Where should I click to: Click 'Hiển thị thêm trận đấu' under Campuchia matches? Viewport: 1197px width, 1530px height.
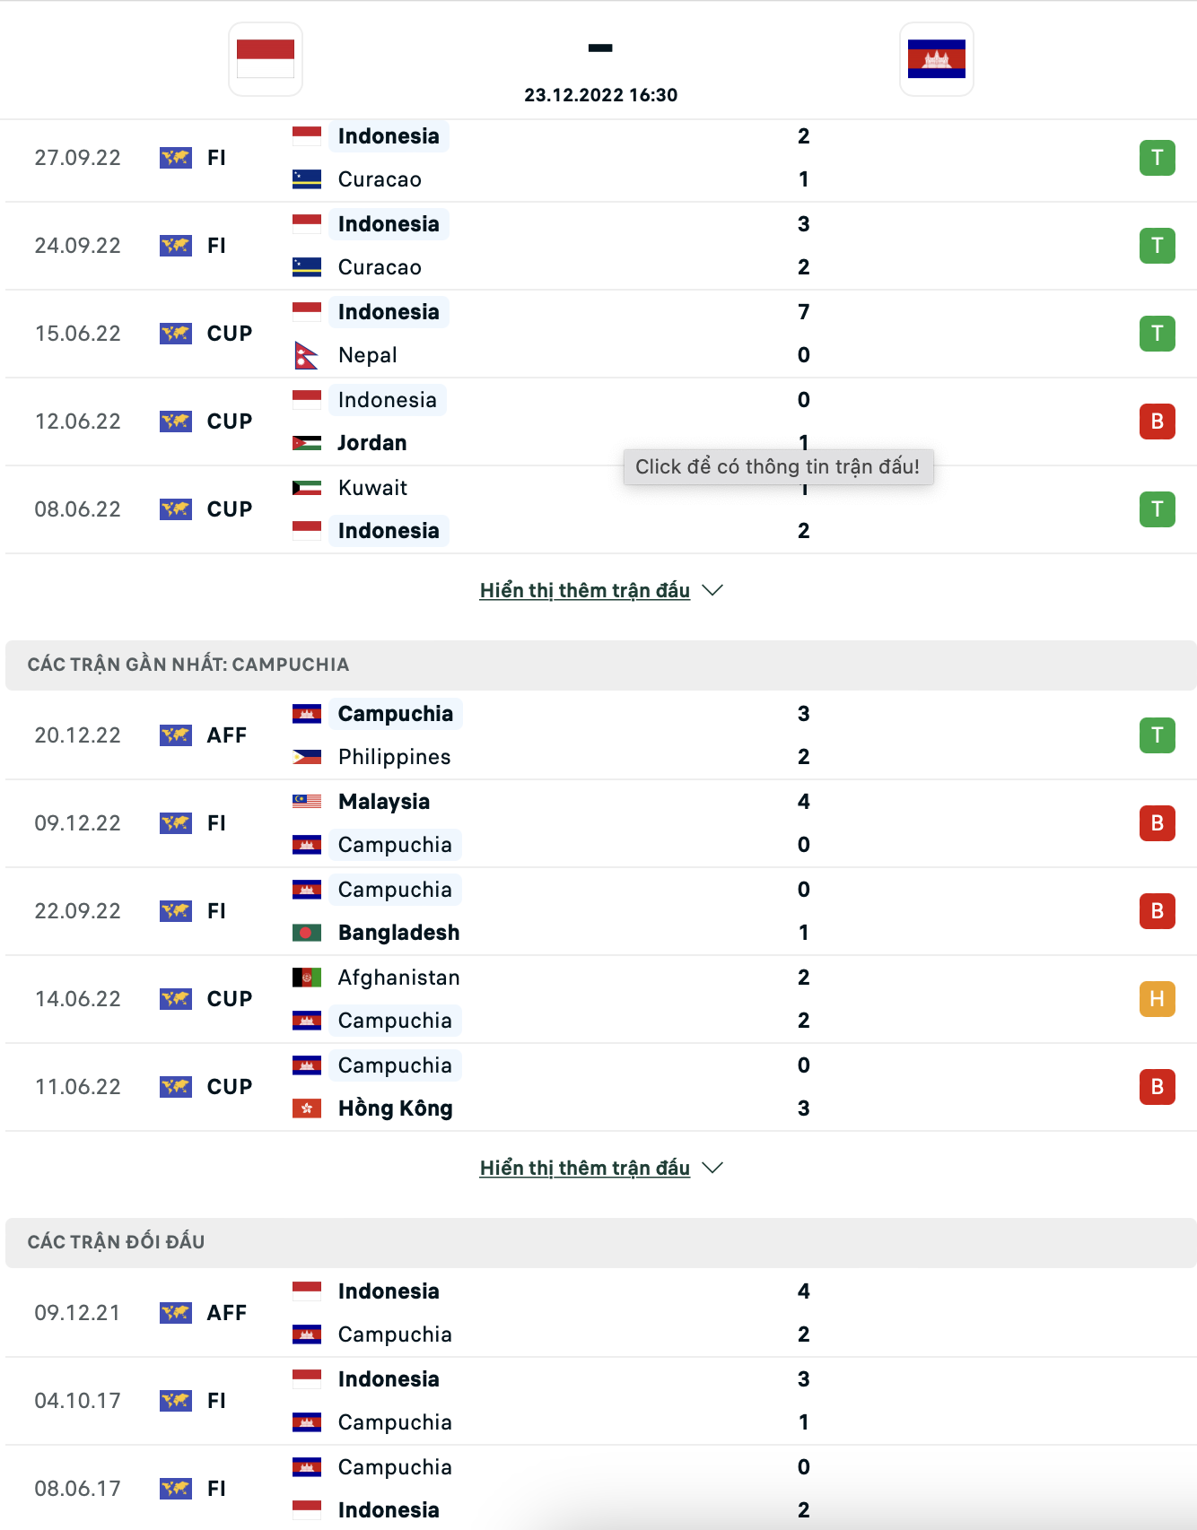[584, 1168]
